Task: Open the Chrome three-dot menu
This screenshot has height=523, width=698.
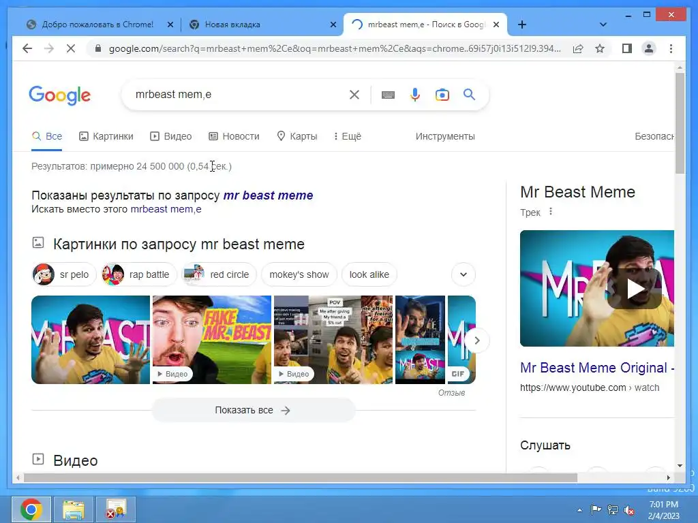Action: coord(671,48)
